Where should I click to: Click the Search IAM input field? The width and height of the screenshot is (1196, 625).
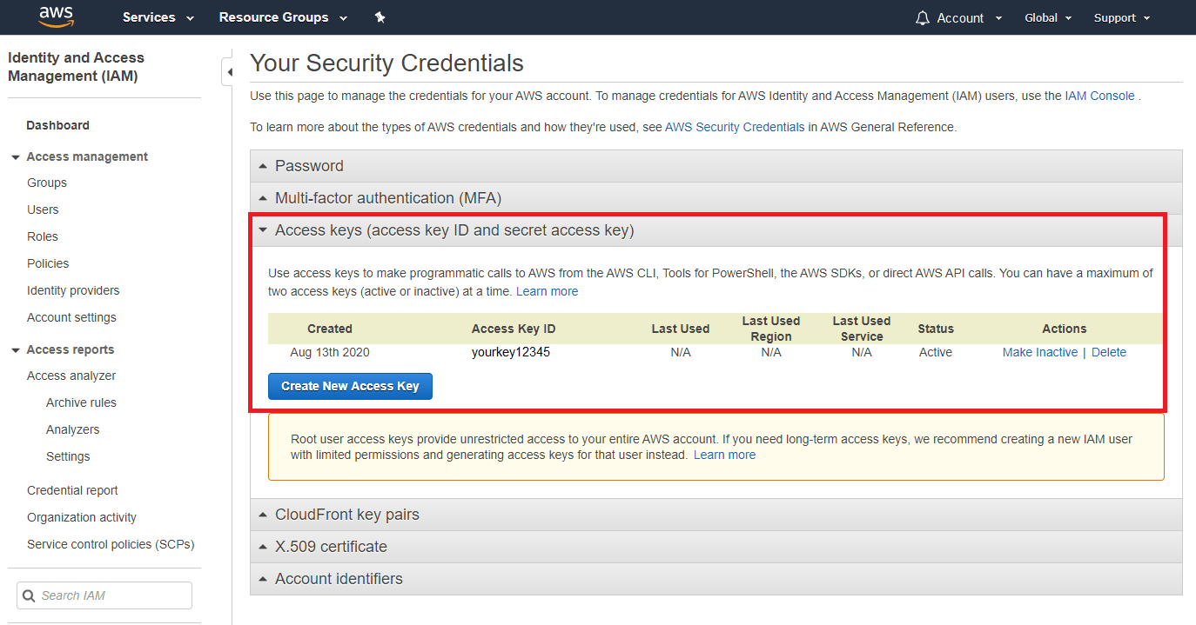click(x=104, y=595)
